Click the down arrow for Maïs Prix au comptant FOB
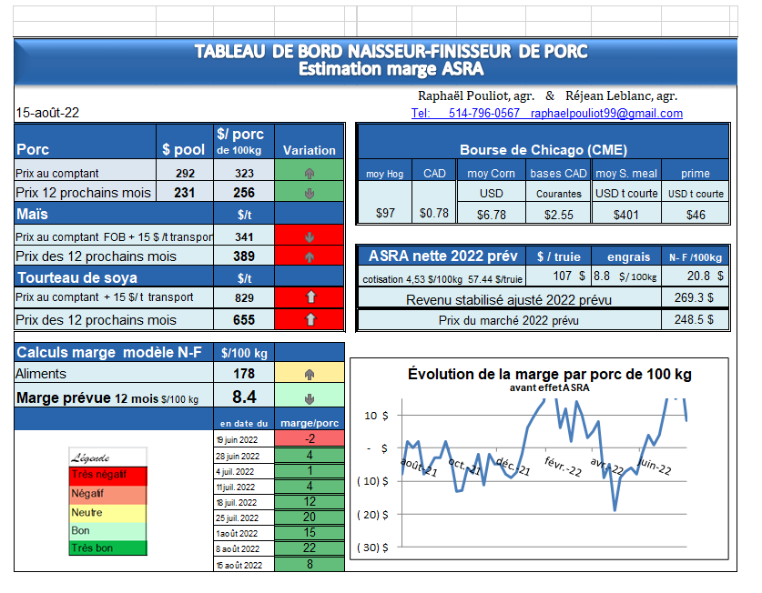This screenshot has height=593, width=762. coord(309,237)
